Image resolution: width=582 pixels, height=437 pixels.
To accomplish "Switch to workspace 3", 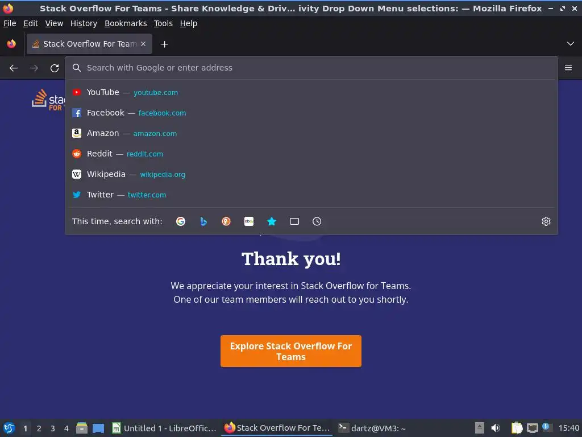I will pos(53,428).
